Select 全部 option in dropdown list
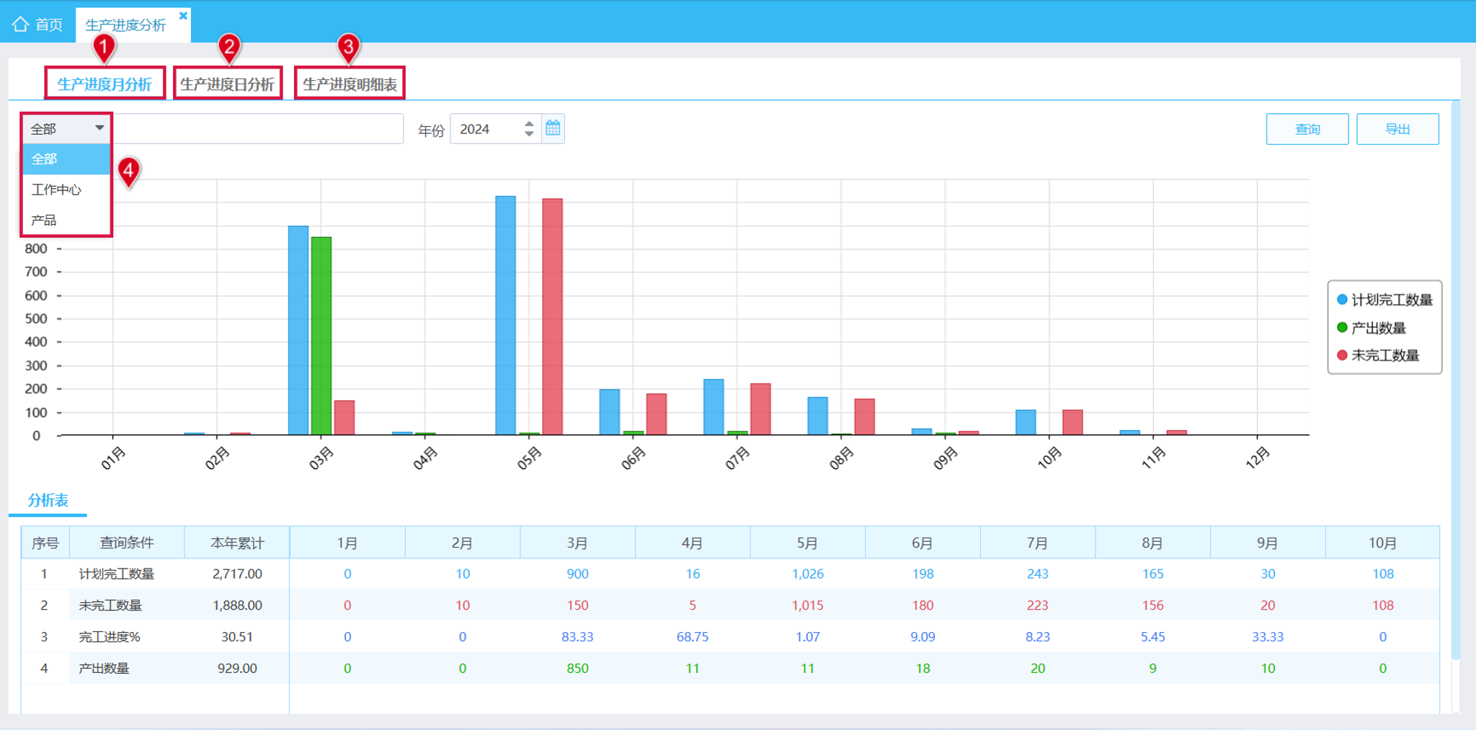This screenshot has height=730, width=1476. tap(66, 159)
